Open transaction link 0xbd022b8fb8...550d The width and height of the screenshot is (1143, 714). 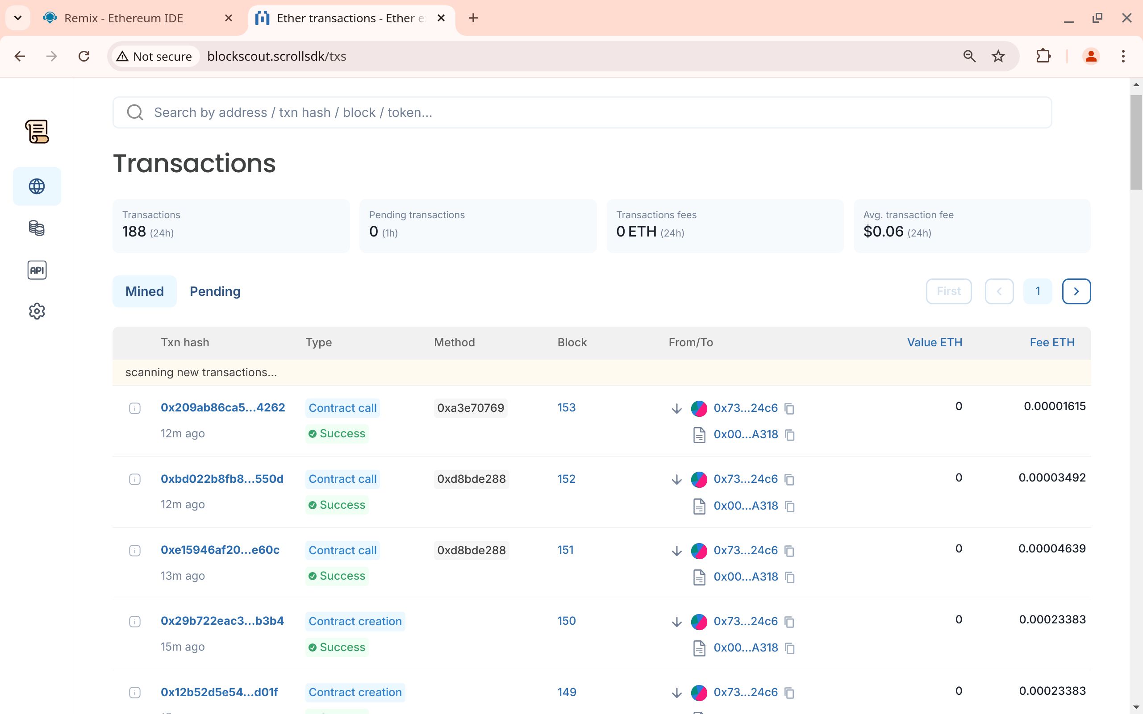[223, 478]
